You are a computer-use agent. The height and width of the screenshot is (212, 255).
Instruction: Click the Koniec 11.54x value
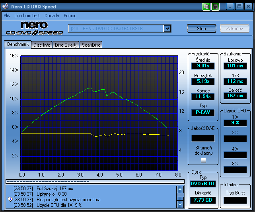[203, 96]
